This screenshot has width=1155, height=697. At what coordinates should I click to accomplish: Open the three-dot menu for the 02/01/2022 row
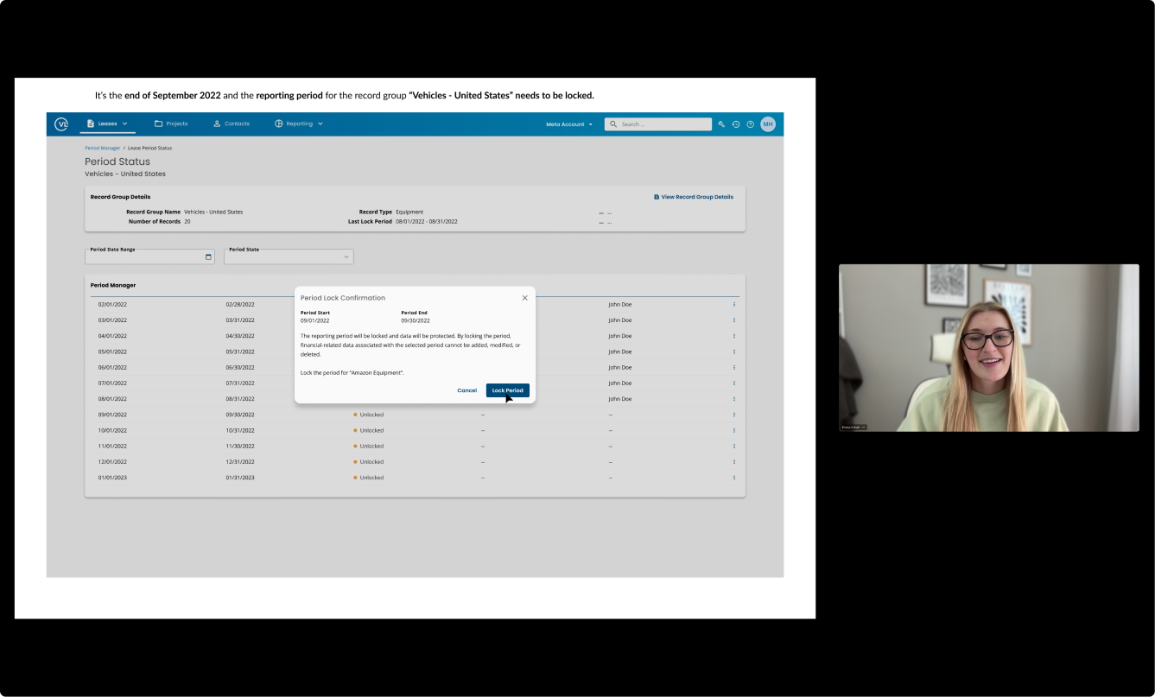point(734,304)
